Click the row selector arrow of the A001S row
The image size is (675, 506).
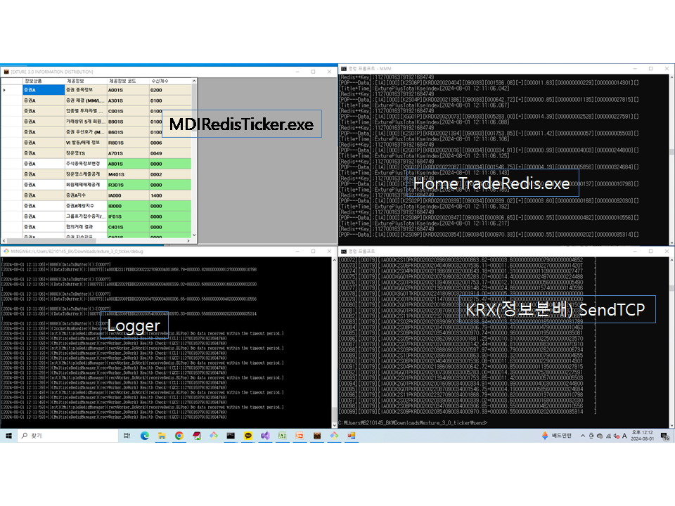click(5, 90)
